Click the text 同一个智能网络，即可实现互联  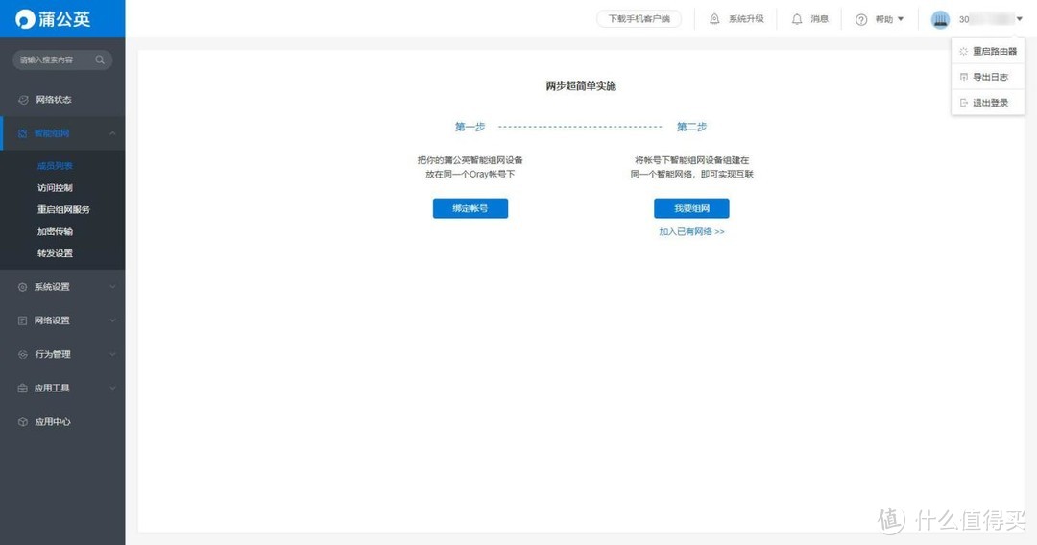point(691,175)
